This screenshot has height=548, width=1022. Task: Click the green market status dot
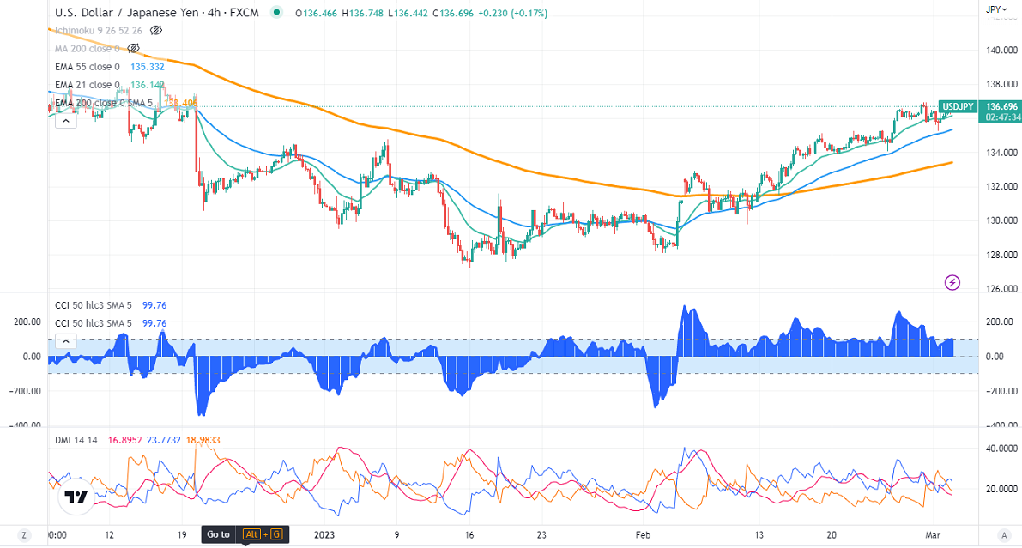[275, 13]
